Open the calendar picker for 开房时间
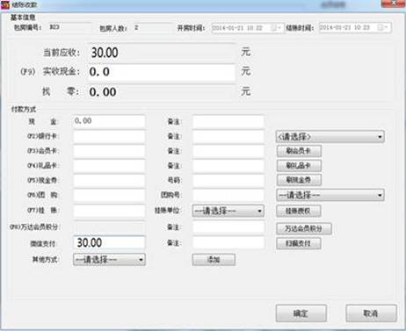406x331 pixels. 276,28
